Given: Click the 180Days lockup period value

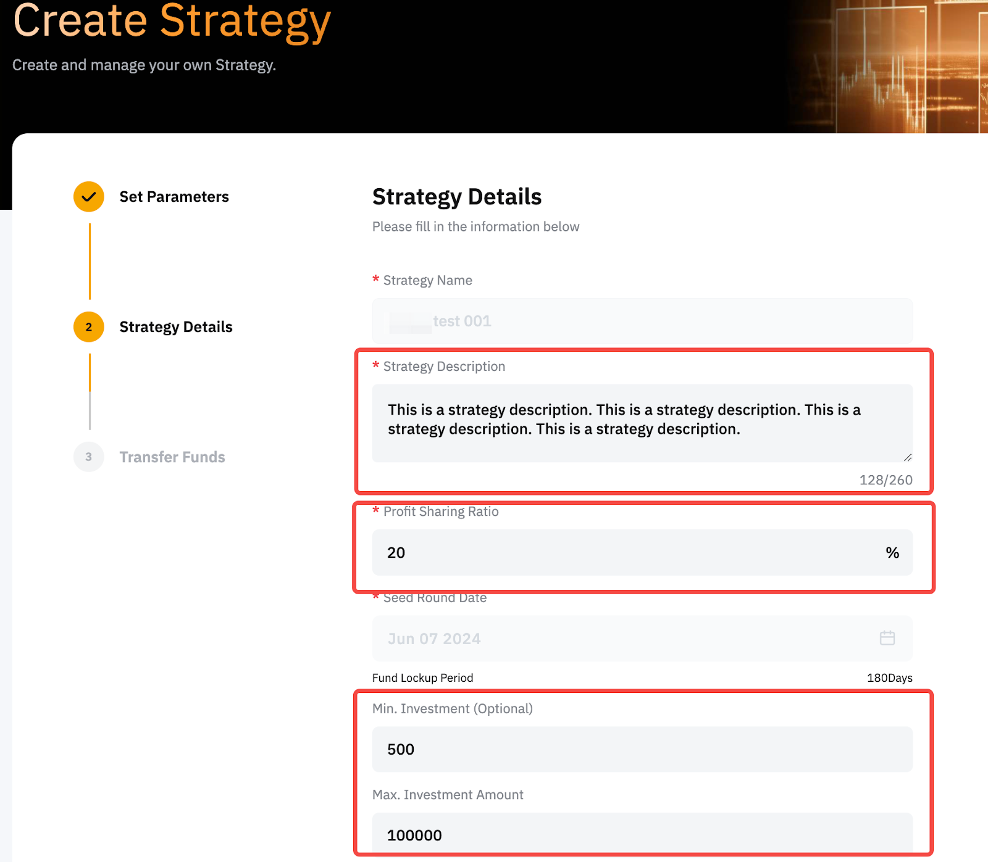Looking at the screenshot, I should pyautogui.click(x=889, y=678).
